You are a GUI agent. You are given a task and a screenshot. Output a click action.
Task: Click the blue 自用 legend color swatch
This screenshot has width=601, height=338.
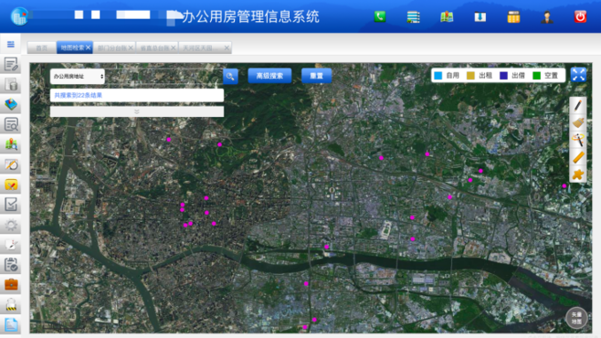point(438,76)
